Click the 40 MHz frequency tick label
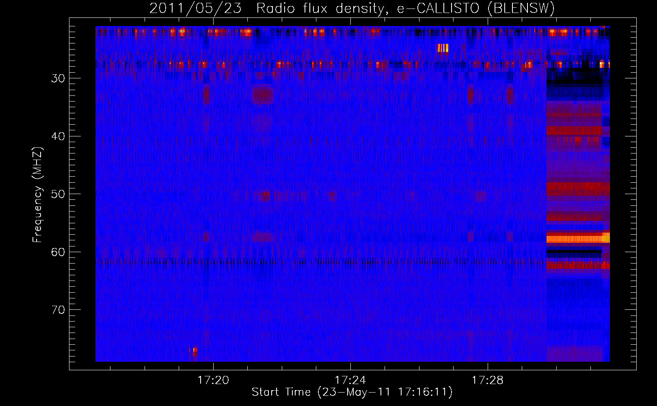The height and width of the screenshot is (406, 657). point(58,136)
